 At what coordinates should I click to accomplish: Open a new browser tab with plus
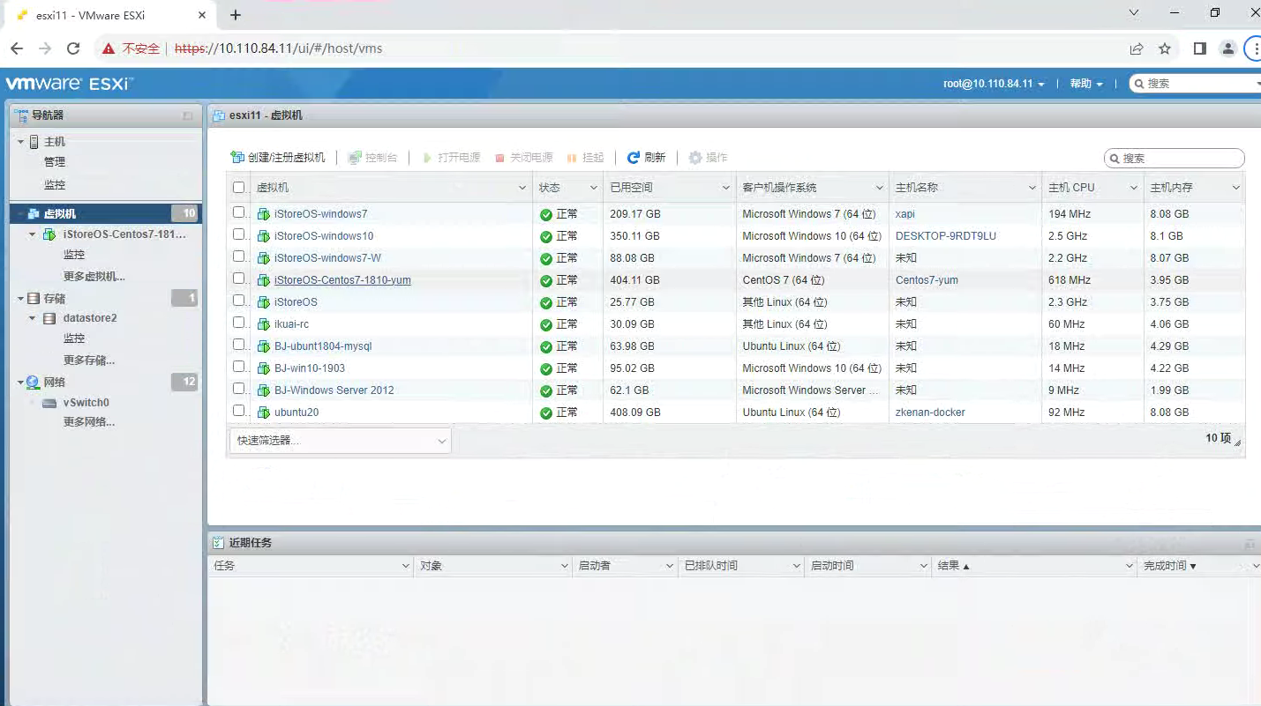236,15
